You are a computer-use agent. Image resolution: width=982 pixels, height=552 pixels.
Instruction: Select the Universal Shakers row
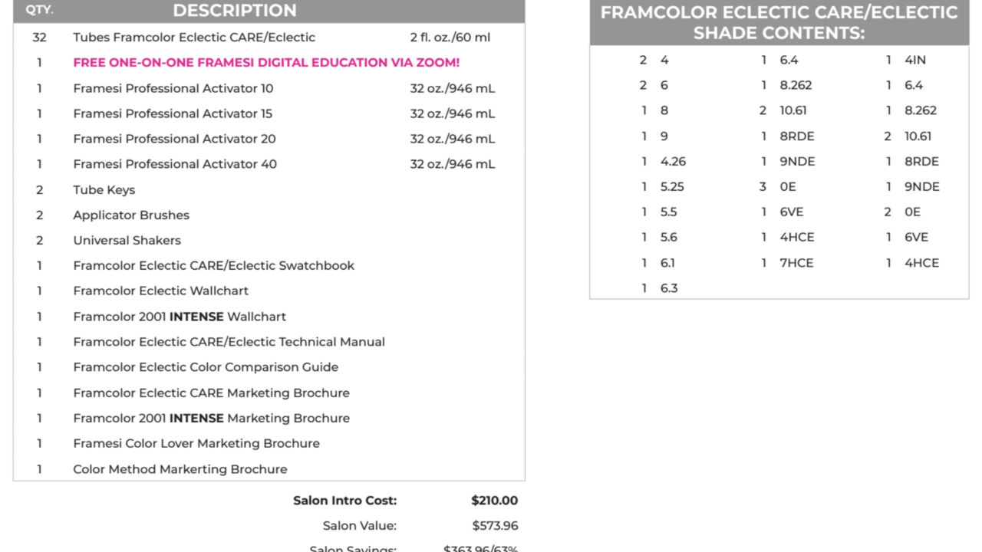127,241
